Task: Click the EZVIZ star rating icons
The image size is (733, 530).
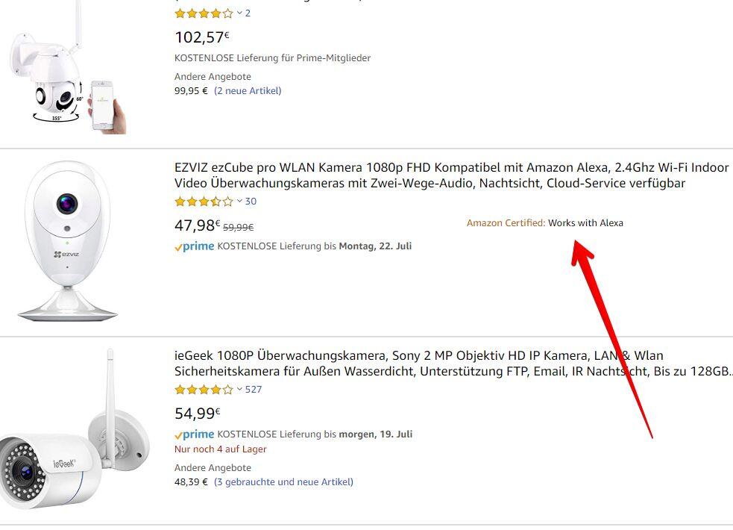Action: point(204,202)
